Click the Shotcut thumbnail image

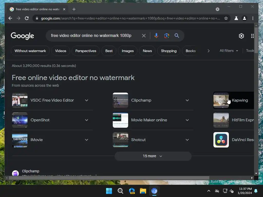(x=120, y=140)
